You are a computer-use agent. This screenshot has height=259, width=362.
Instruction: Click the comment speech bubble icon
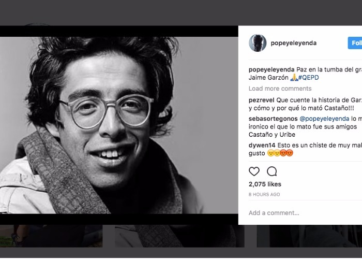point(271,171)
